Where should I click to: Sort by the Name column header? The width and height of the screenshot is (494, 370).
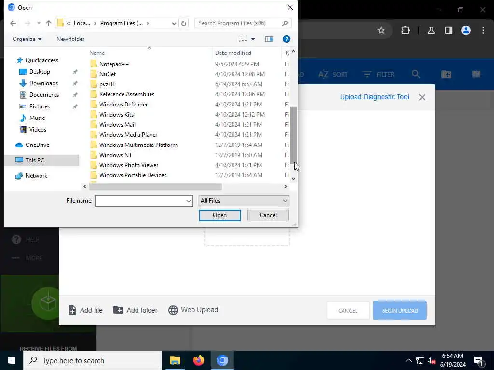96,53
